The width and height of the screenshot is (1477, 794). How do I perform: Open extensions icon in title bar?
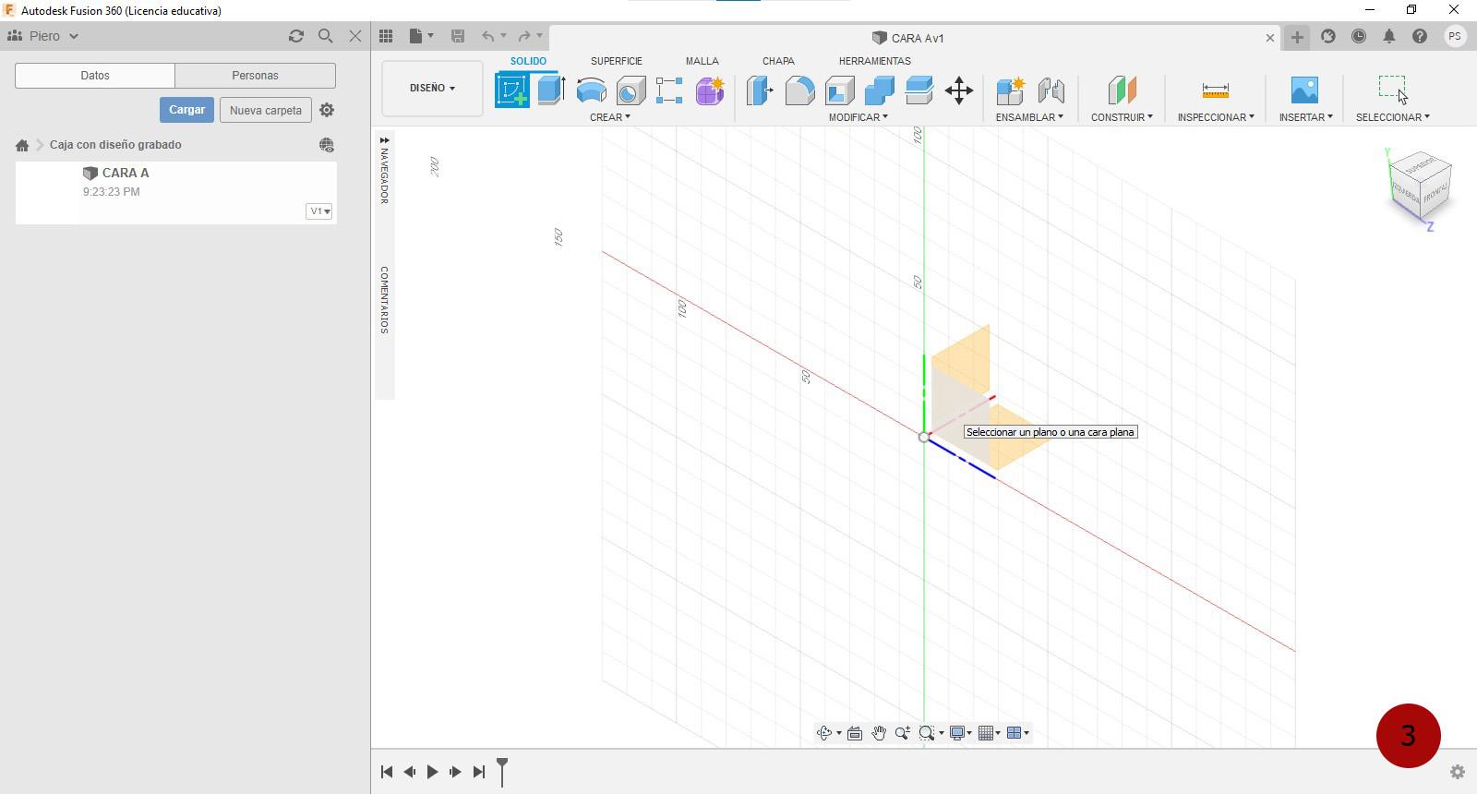[x=1328, y=36]
